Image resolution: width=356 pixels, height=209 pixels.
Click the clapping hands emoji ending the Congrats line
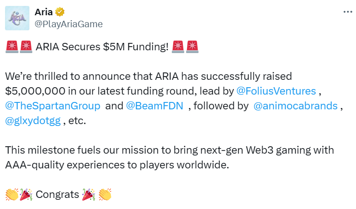pos(104,195)
